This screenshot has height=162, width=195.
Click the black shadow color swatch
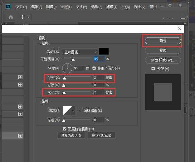pyautogui.click(x=104, y=52)
